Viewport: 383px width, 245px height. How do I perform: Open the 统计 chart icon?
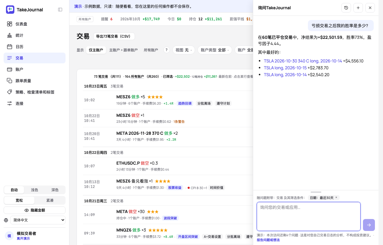pos(10,35)
